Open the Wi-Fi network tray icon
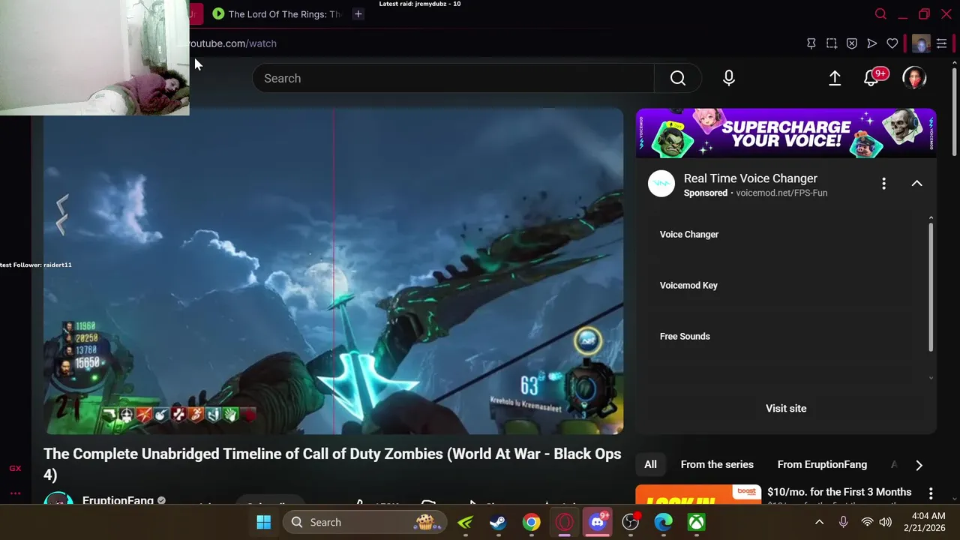This screenshot has width=960, height=540. (x=867, y=522)
